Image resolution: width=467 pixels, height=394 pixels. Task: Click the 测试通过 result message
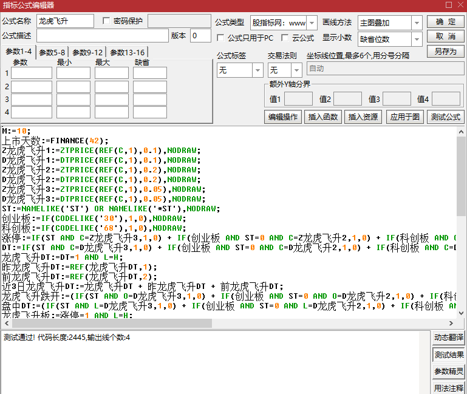point(67,338)
